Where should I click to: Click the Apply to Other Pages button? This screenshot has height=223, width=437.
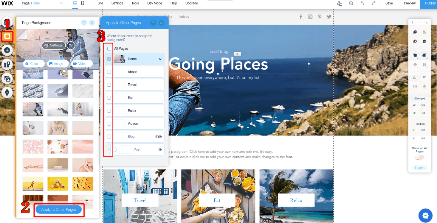tap(58, 210)
